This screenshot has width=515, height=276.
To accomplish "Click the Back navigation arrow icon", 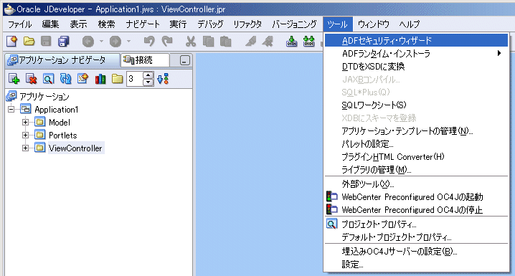I will click(88, 42).
